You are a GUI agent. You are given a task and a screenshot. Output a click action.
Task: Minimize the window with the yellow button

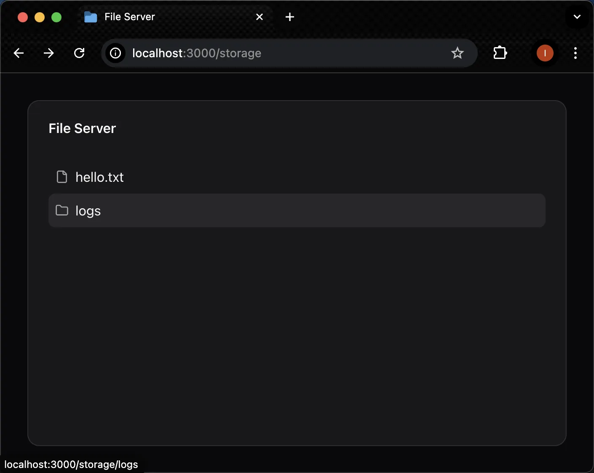click(x=40, y=17)
